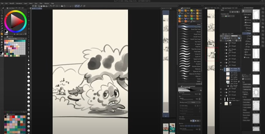Enable the Color mixing checkbox
The width and height of the screenshot is (265, 134).
click(179, 105)
